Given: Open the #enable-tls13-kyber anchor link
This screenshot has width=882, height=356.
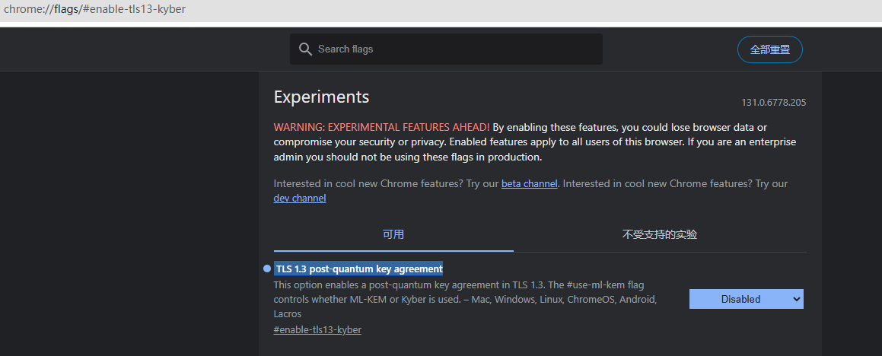Looking at the screenshot, I should pos(317,330).
